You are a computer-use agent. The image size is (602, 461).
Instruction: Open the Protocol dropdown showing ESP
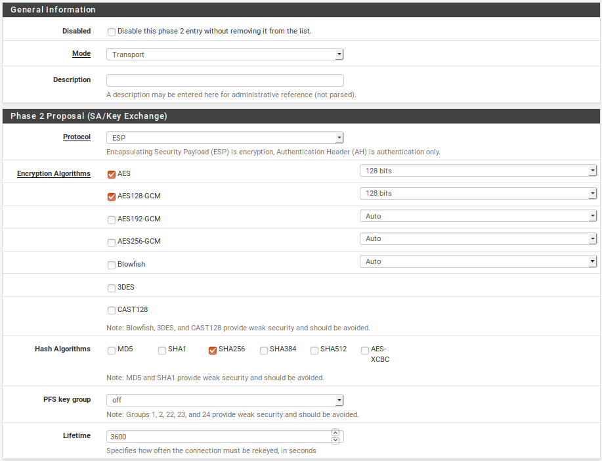coord(225,137)
